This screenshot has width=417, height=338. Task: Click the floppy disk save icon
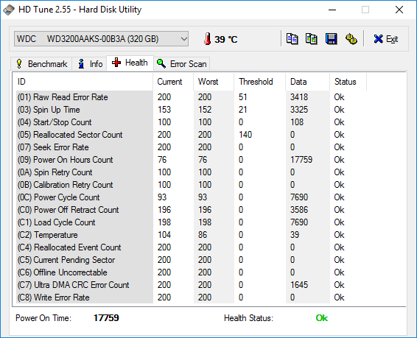pyautogui.click(x=331, y=39)
